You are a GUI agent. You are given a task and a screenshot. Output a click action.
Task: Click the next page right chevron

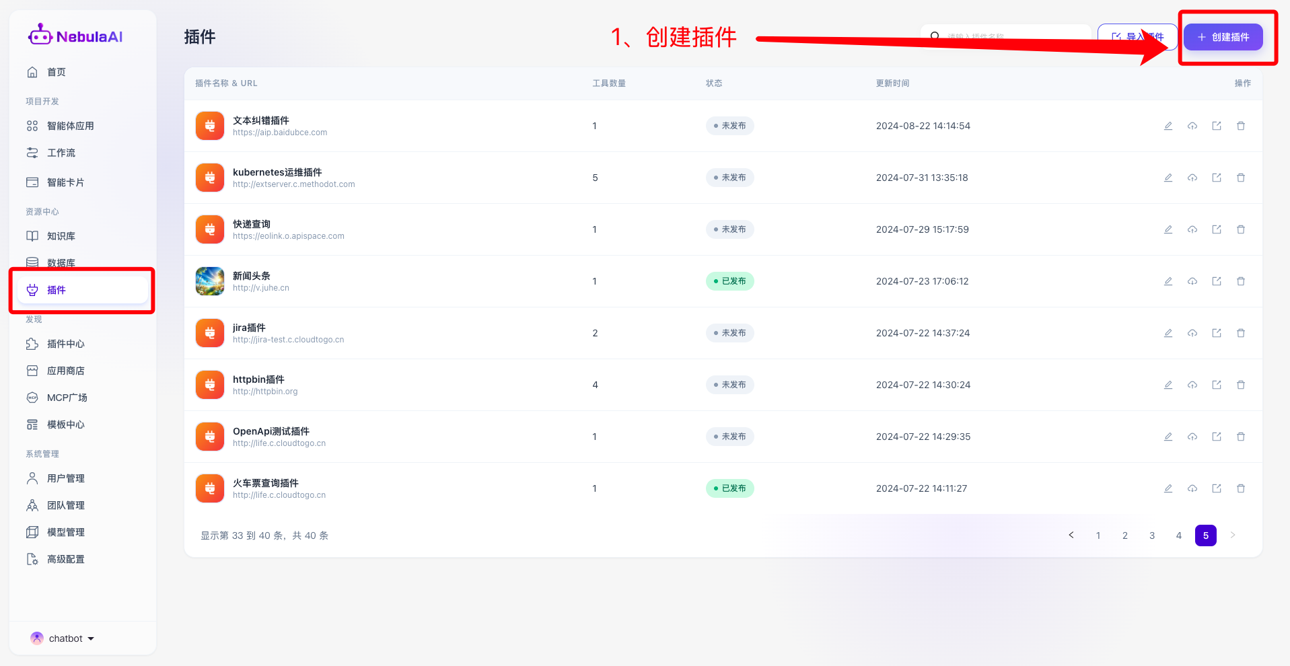pos(1233,535)
